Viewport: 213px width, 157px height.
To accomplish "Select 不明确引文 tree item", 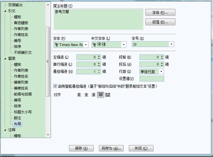I will 23,53.
